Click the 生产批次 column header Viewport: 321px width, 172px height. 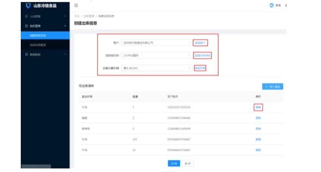(173, 96)
